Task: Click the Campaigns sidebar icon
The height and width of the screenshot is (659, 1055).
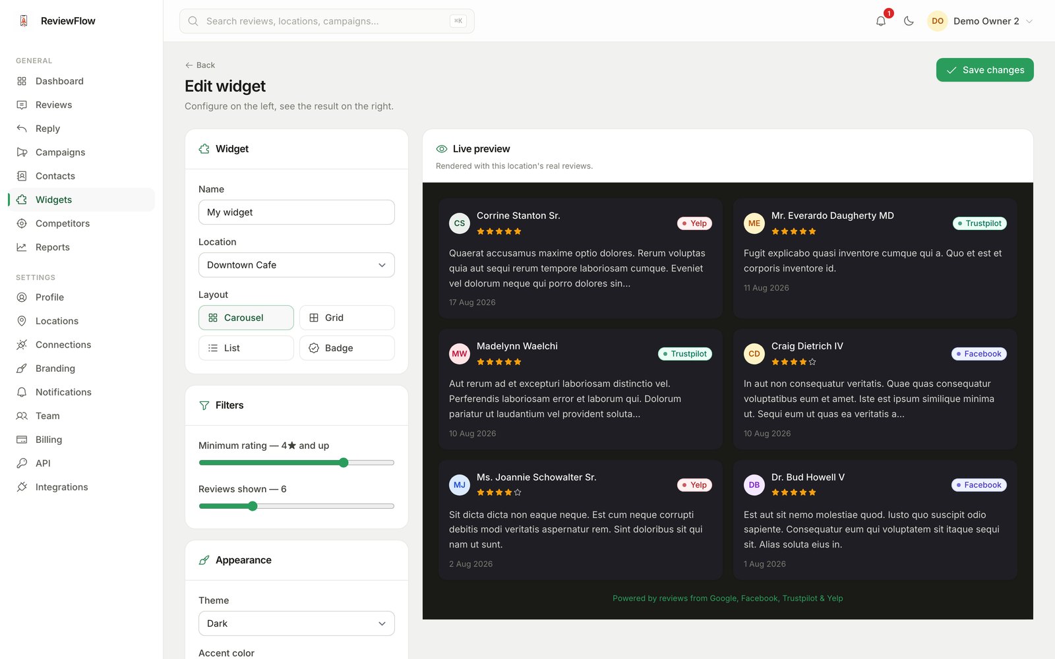Action: tap(22, 152)
